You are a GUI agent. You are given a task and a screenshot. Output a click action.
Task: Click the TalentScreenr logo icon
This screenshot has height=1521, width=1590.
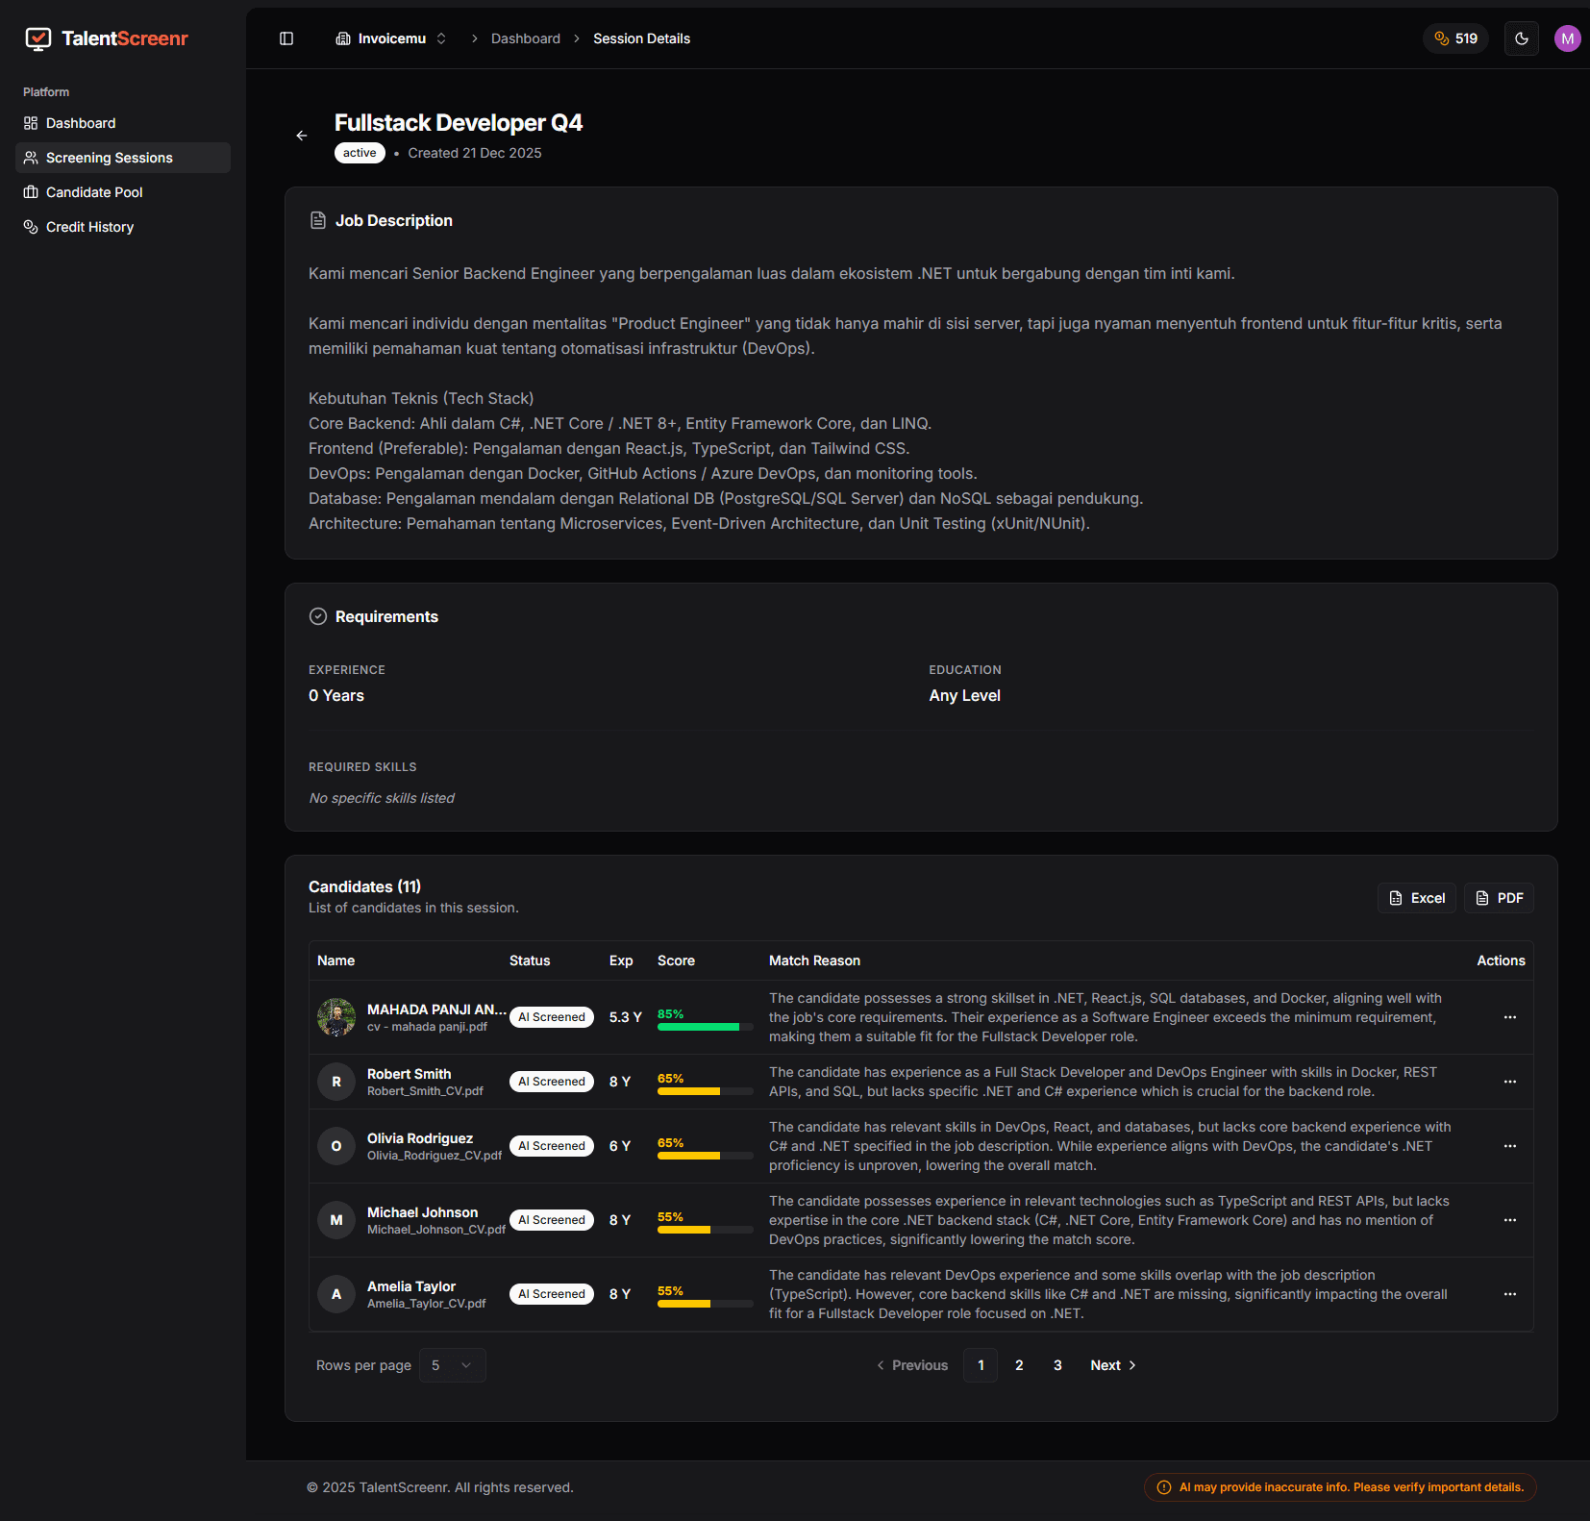(37, 38)
